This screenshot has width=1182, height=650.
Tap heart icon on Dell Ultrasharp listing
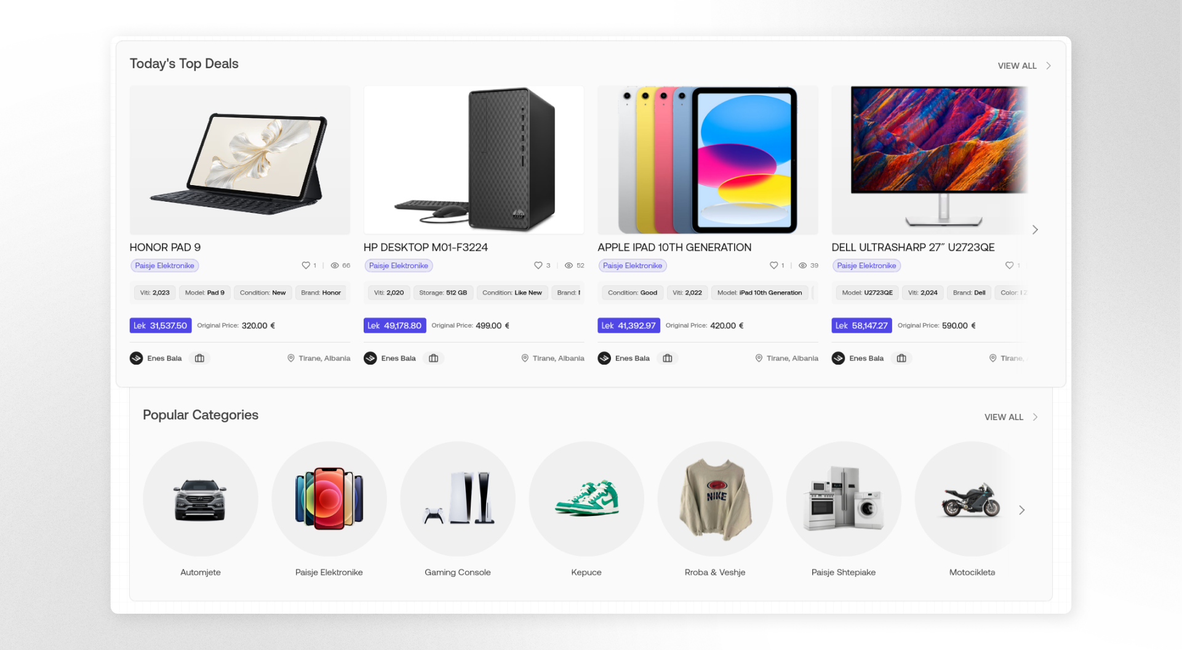(1009, 266)
